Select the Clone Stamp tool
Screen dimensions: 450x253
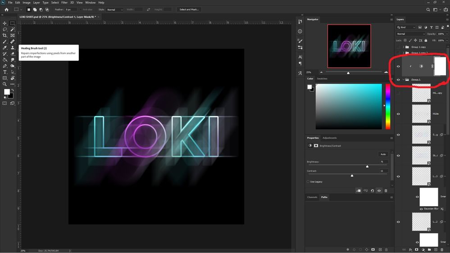click(x=12, y=48)
